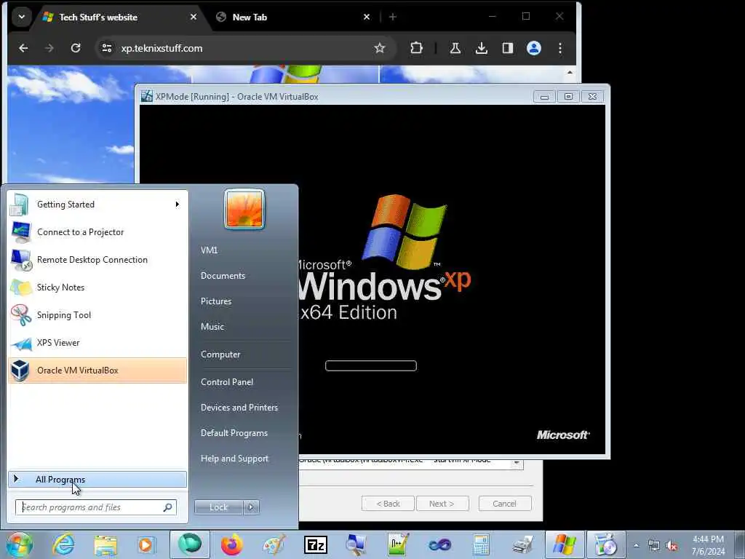Viewport: 745px width, 559px height.
Task: Open Getting Started from the Start menu
Action: [x=97, y=205]
